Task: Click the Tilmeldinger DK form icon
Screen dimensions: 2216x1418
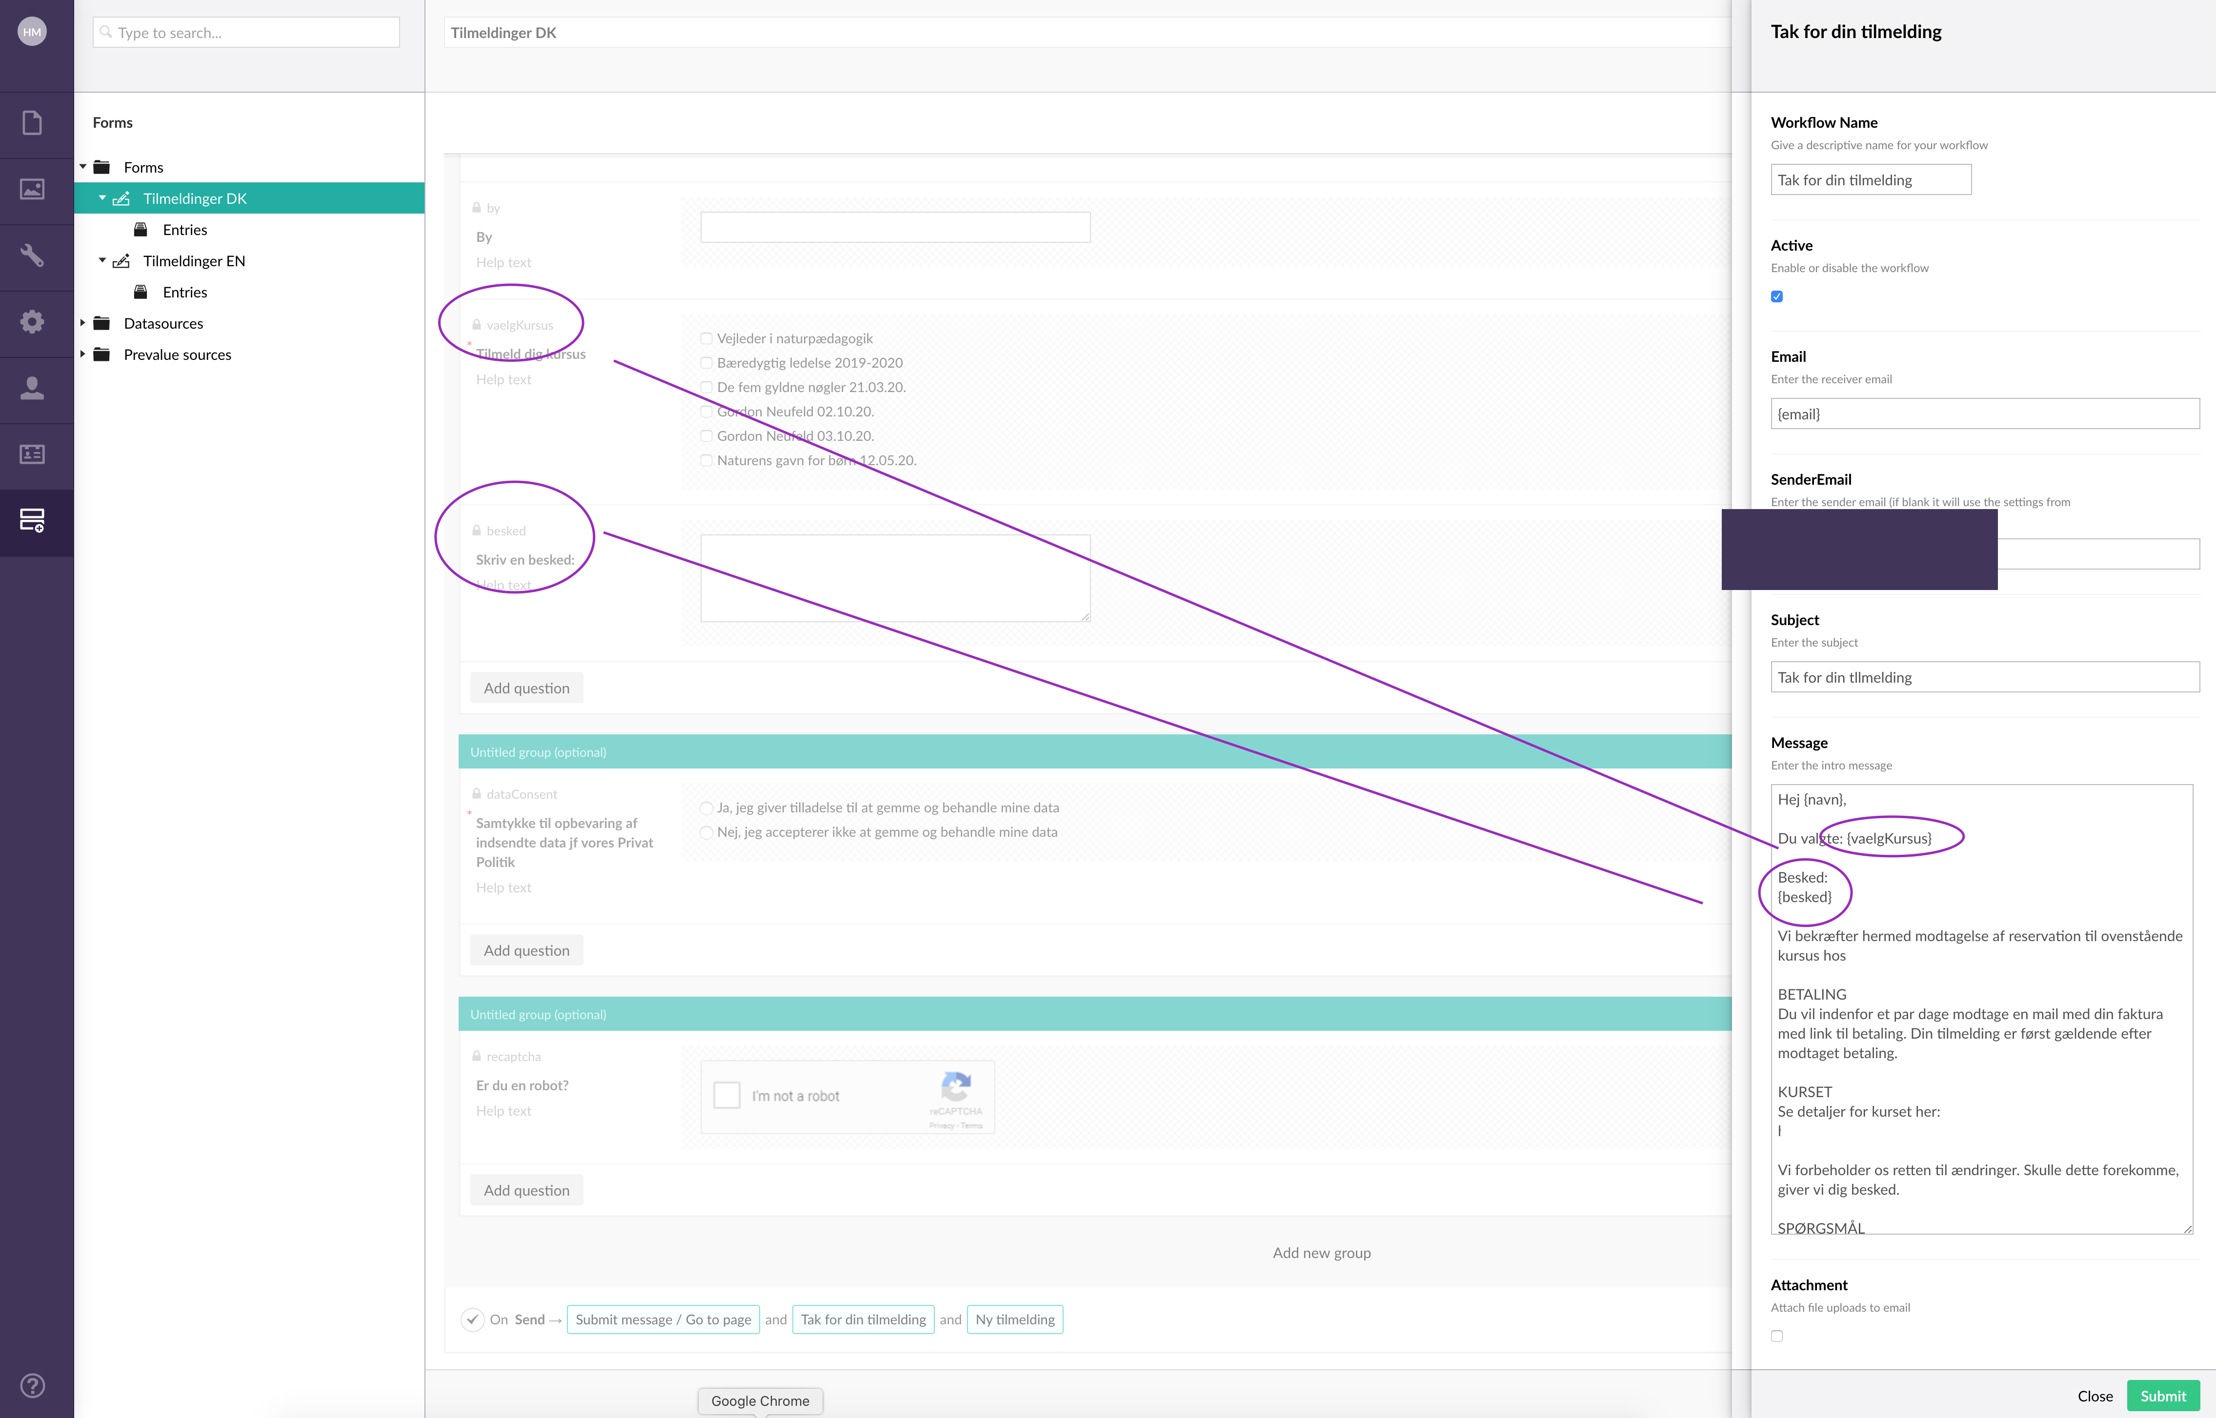Action: (x=121, y=198)
